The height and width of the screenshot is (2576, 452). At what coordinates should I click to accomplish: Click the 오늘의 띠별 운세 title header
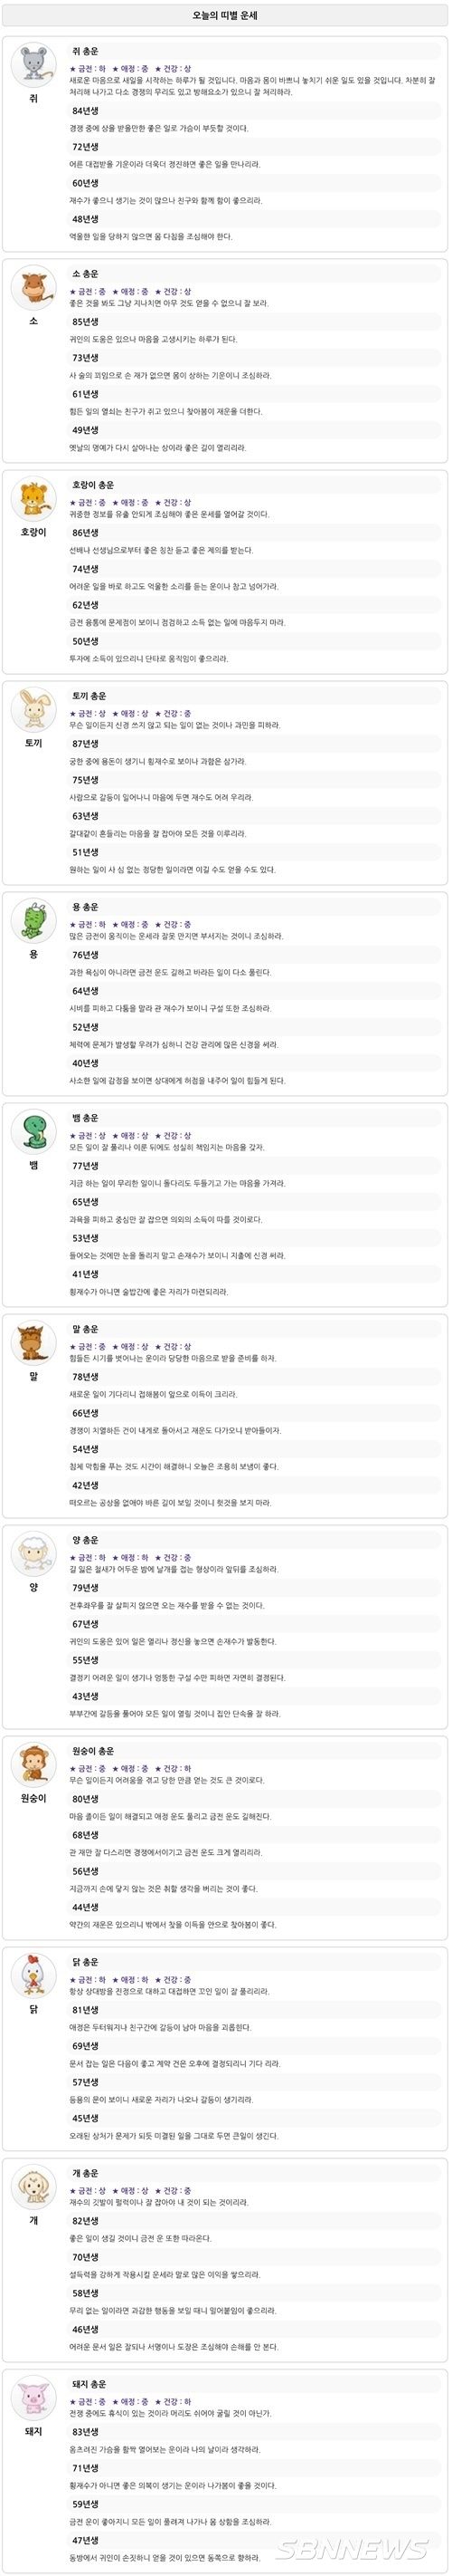click(225, 16)
